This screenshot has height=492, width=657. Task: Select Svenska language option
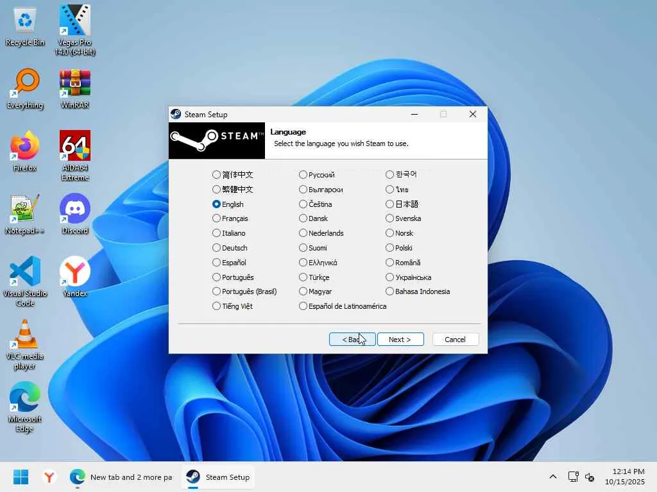(x=404, y=218)
